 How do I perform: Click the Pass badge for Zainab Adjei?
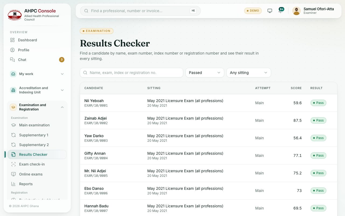coord(318,120)
